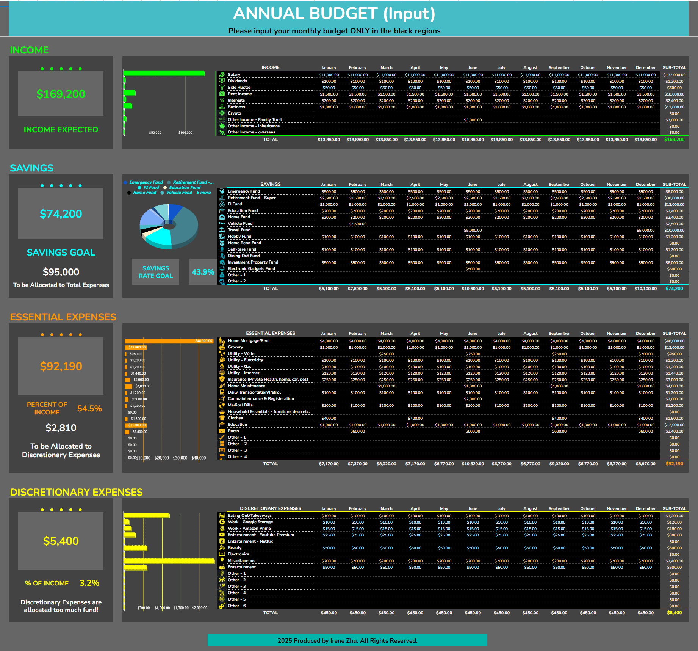Click the percent icon beside Interests
This screenshot has width=698, height=651.
(x=222, y=100)
